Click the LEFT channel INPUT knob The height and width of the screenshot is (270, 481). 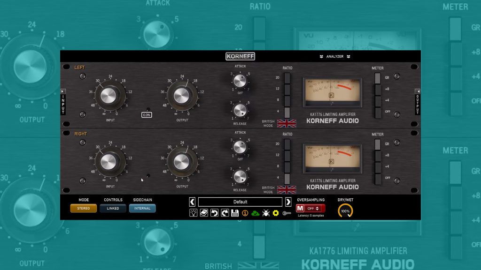pos(109,96)
